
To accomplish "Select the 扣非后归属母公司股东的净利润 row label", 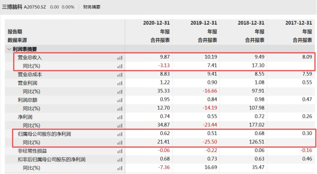I will click(52, 159).
